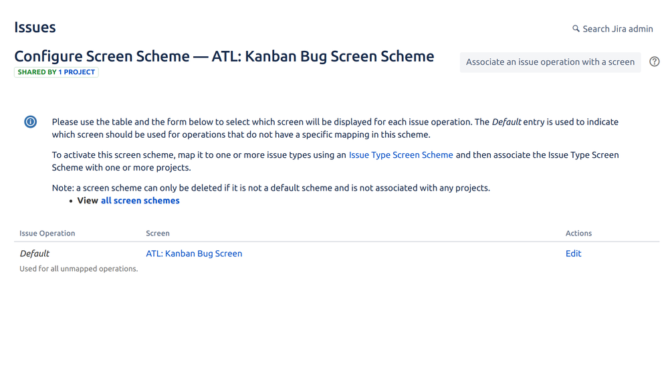Click the Issue Operation column header
Viewport: 668px width, 392px height.
pos(47,233)
